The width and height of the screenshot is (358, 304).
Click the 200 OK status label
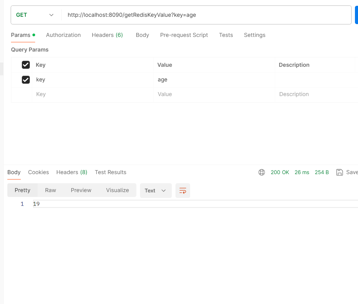point(280,172)
